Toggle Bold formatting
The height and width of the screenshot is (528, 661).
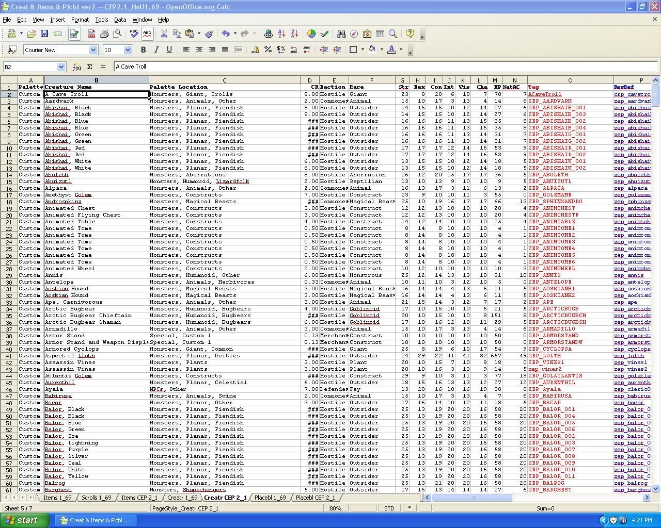coord(143,49)
